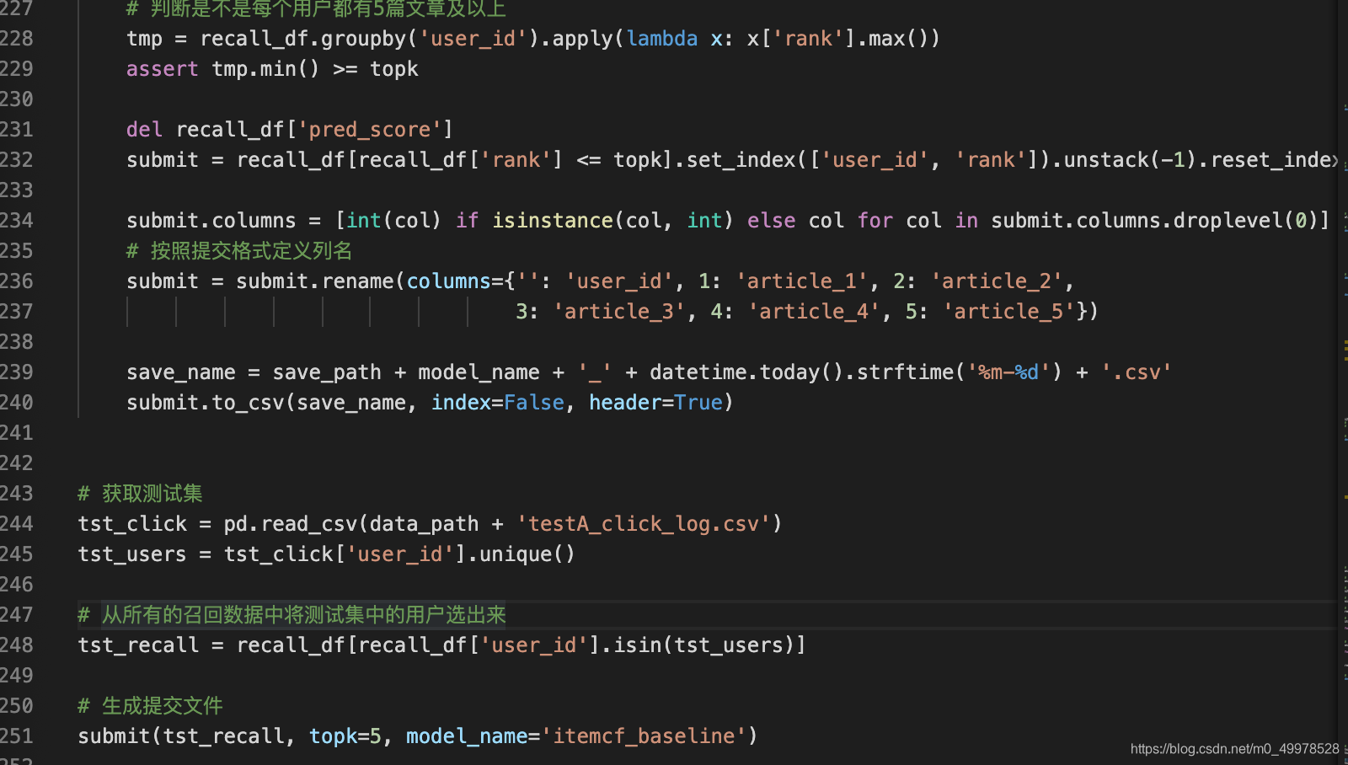
Task: Click 'topk=5' argument on line 251
Action: click(x=345, y=736)
